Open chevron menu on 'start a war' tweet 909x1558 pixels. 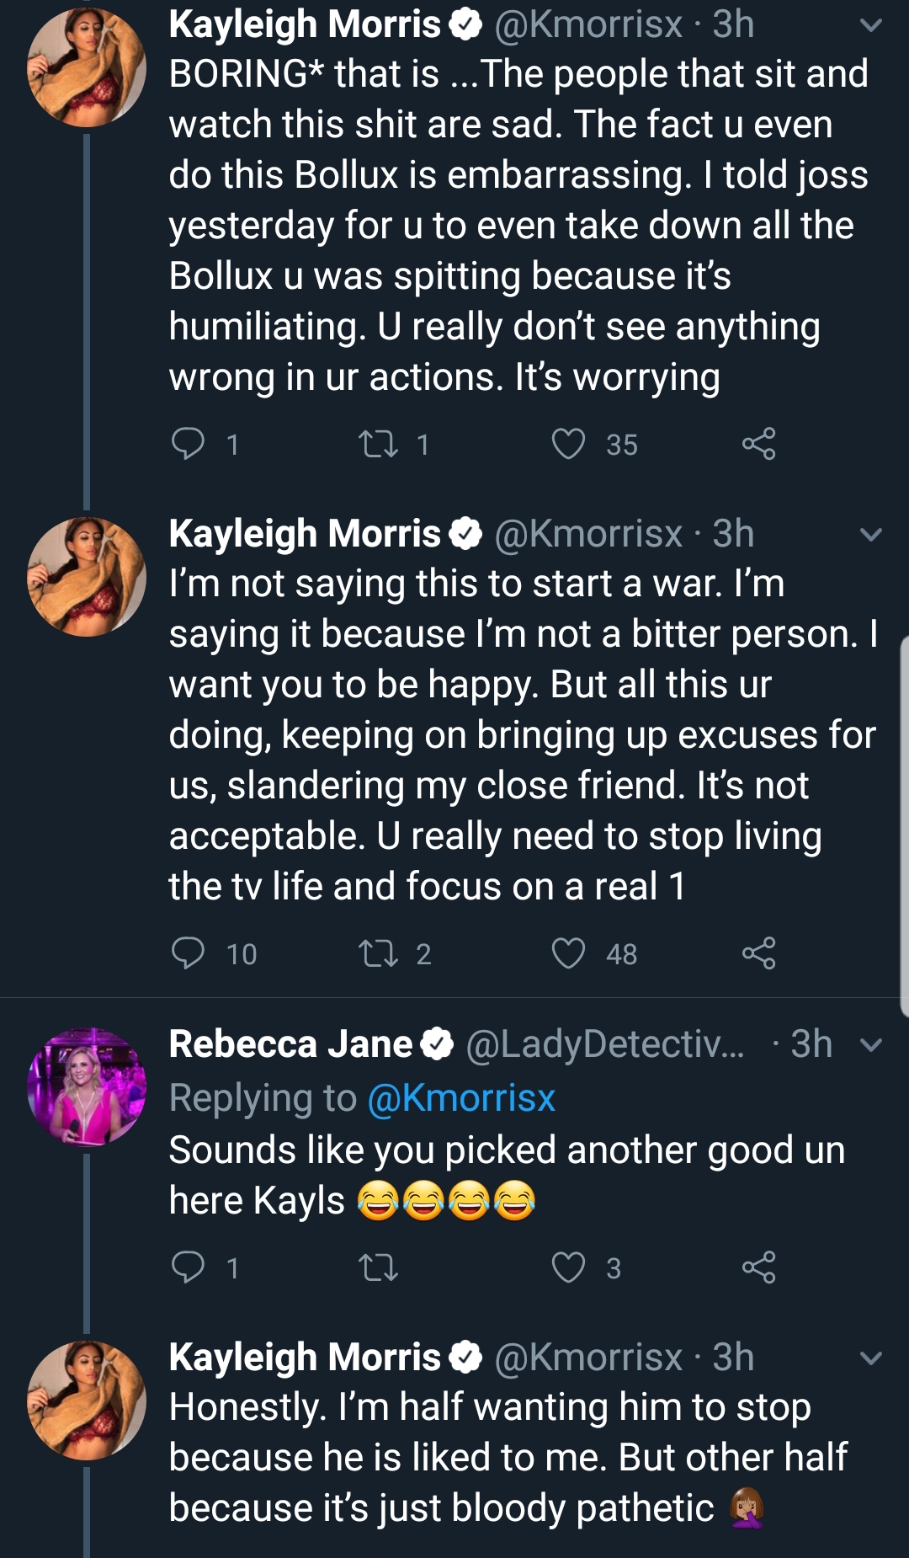(x=871, y=535)
